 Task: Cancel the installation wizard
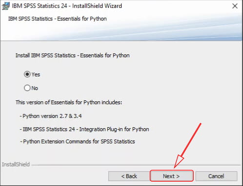(x=216, y=176)
